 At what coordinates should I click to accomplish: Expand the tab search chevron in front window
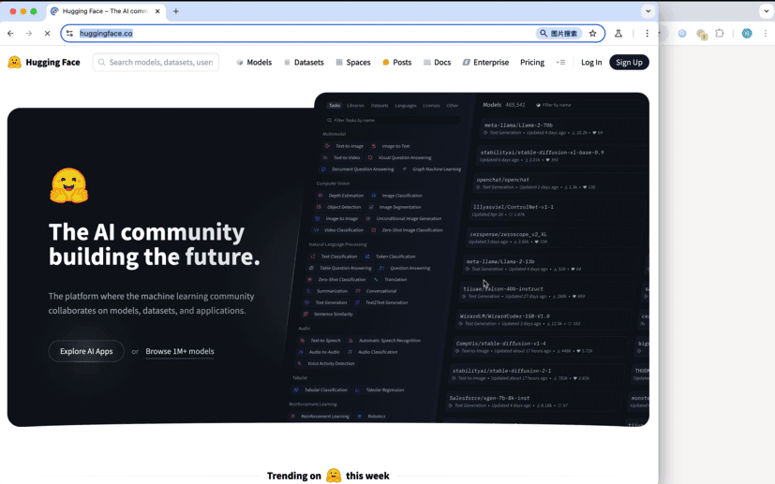[648, 11]
